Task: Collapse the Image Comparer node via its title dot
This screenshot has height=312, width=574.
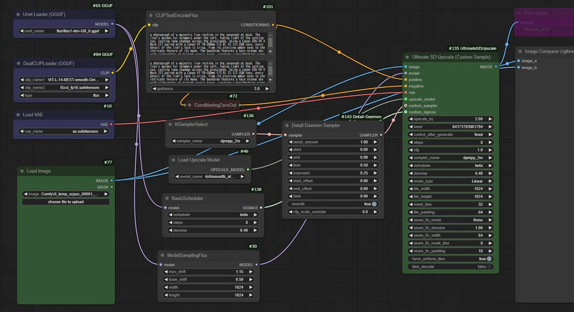Action: point(520,51)
